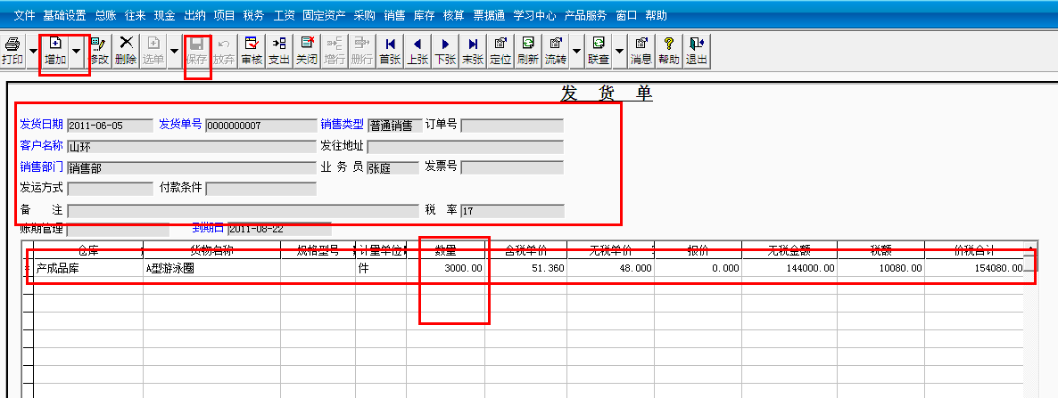Select the 含税单价 cell 51.360
This screenshot has width=1058, height=398.
[x=525, y=268]
